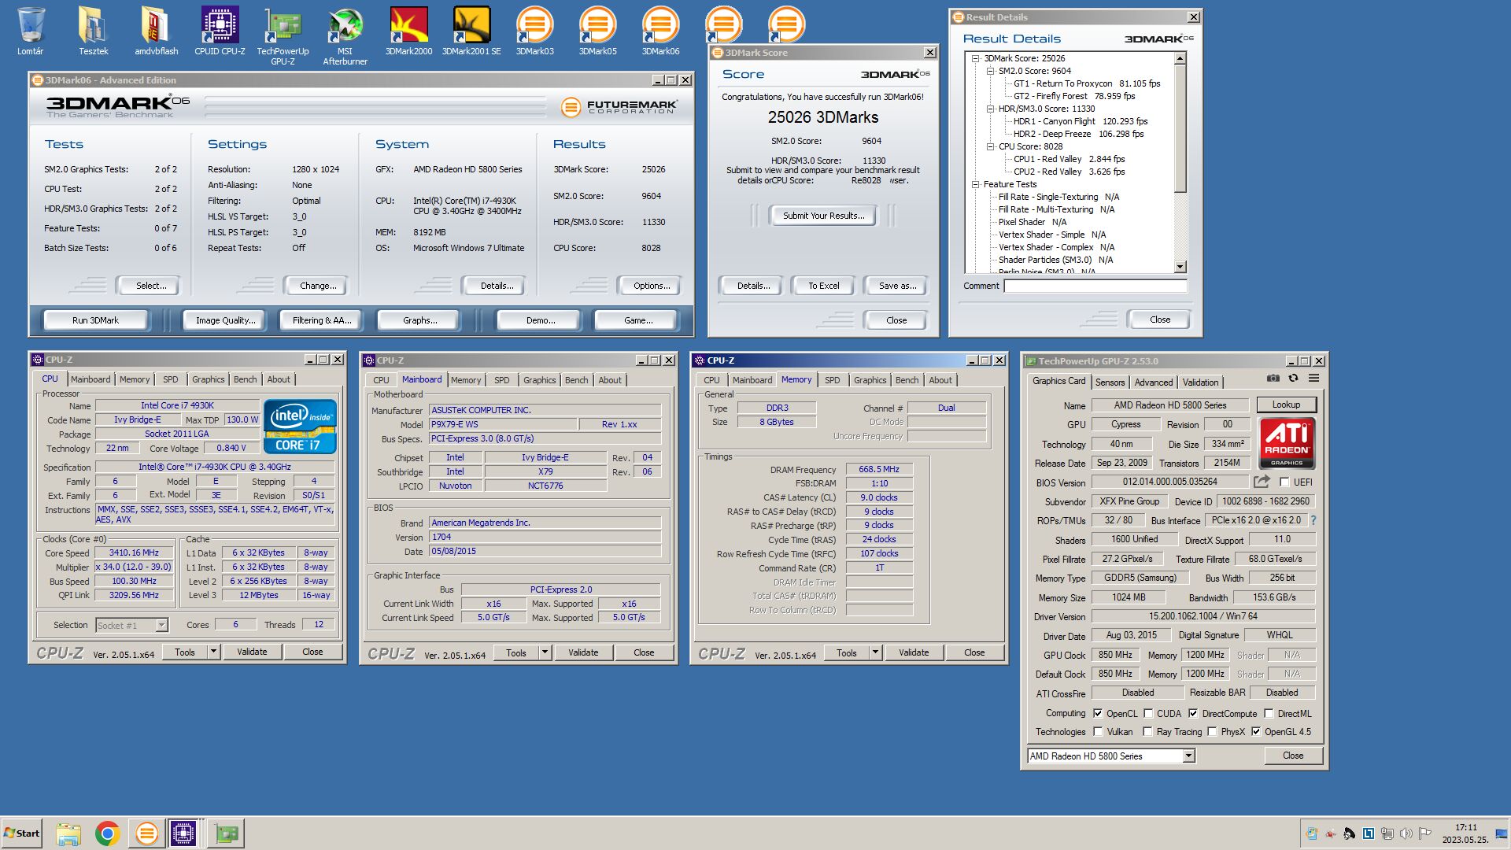Click the volume speaker tray icon
Image resolution: width=1511 pixels, height=850 pixels.
(1406, 833)
